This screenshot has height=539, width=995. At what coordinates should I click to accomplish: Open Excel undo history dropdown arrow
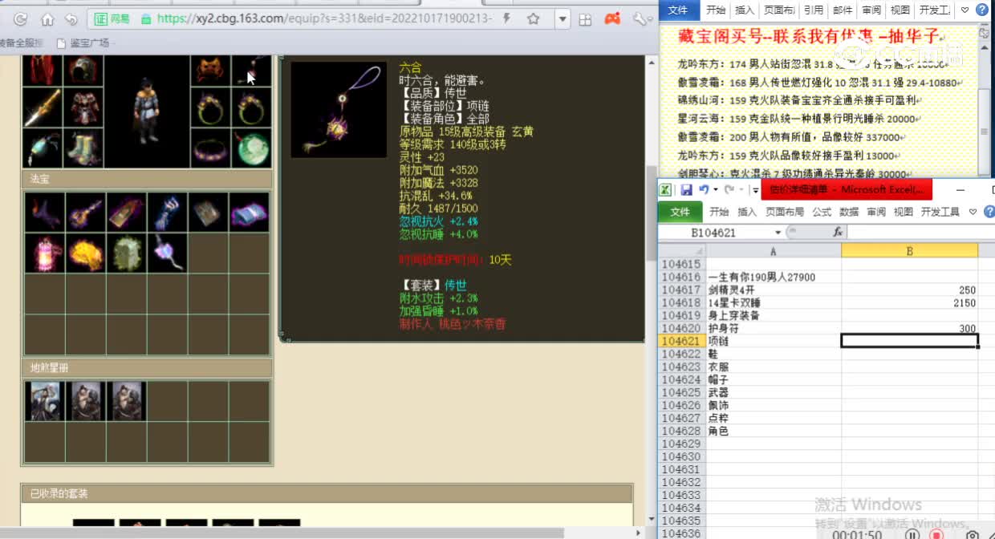click(x=715, y=190)
